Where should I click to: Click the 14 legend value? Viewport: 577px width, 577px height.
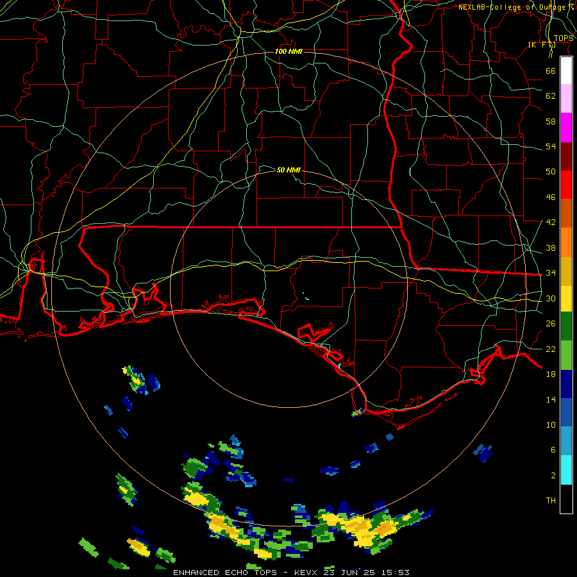point(551,399)
